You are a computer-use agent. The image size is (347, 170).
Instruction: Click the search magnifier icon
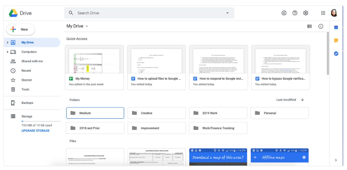(x=71, y=13)
